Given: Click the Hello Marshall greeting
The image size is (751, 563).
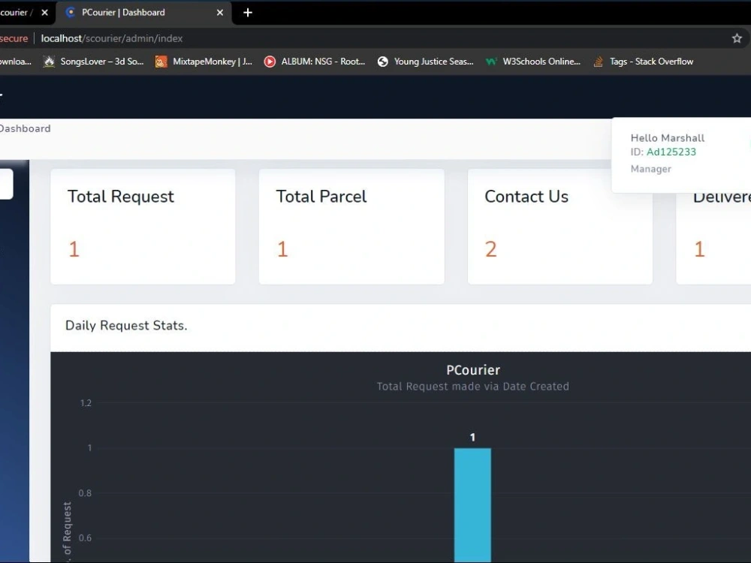Looking at the screenshot, I should (668, 138).
